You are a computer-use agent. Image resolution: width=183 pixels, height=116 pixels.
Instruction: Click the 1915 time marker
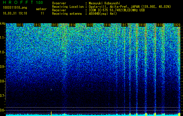pos(90,25)
